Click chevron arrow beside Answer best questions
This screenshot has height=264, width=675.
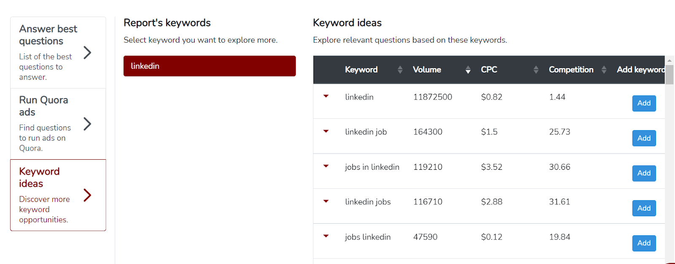[x=87, y=53]
